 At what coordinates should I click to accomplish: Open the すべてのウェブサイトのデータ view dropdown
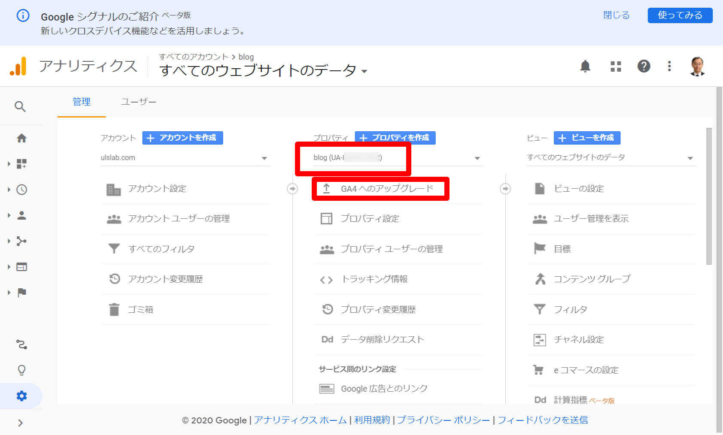tap(611, 157)
